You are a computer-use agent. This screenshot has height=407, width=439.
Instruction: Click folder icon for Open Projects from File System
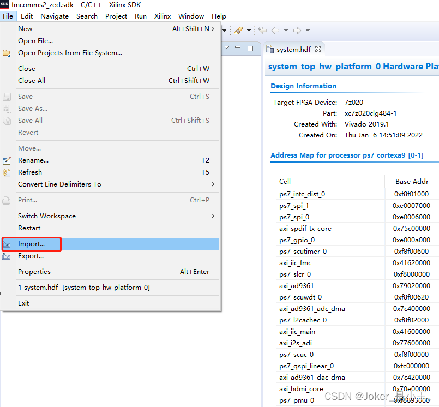[7, 53]
